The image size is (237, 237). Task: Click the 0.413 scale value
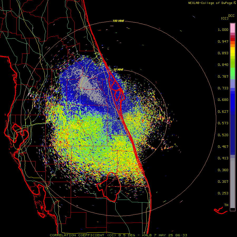coord(223,158)
